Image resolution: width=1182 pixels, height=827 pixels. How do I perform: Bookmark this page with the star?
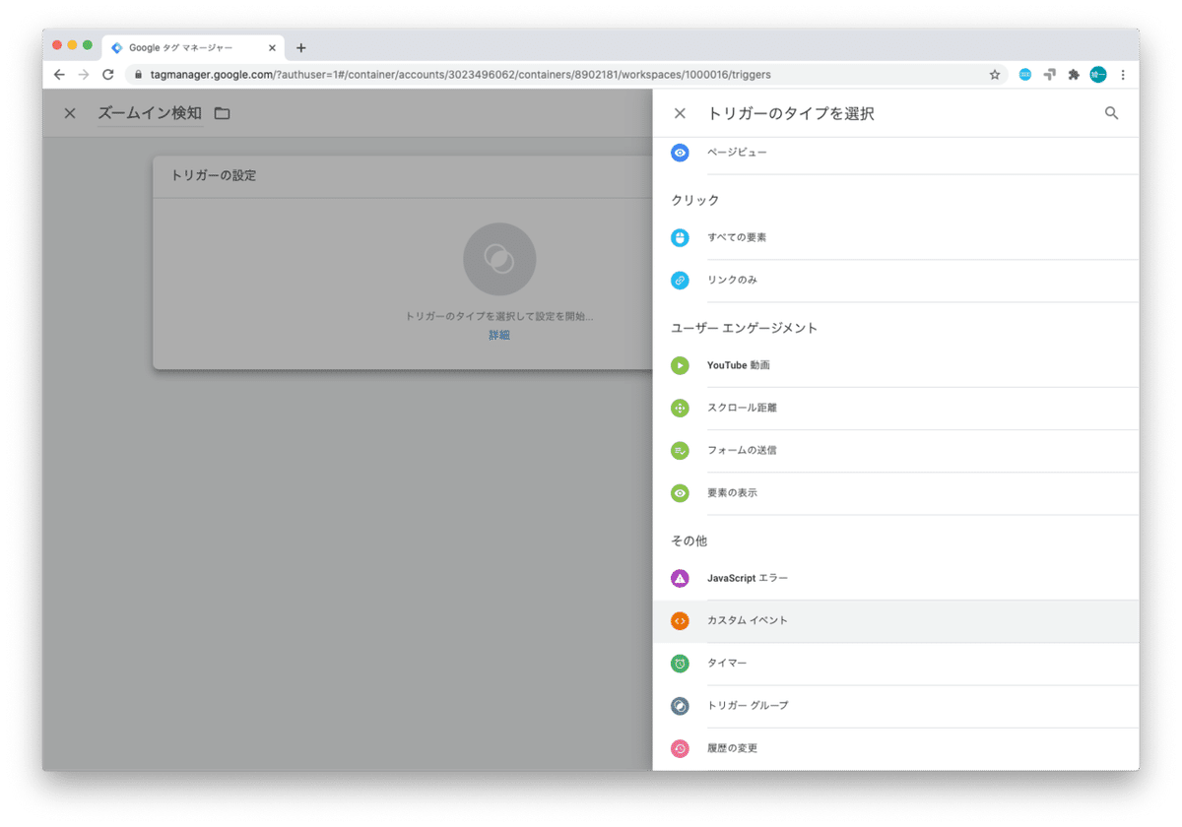click(x=995, y=75)
